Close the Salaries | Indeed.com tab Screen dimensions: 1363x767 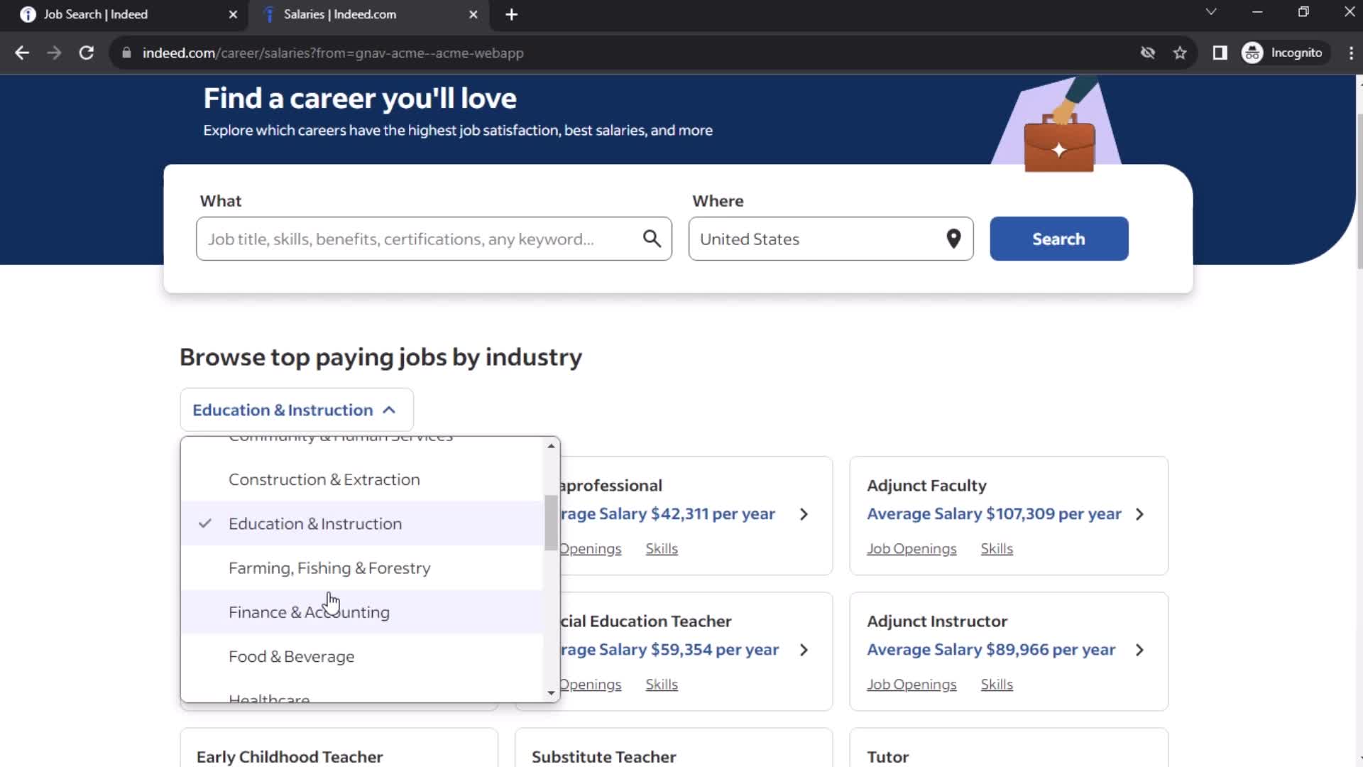pyautogui.click(x=474, y=14)
